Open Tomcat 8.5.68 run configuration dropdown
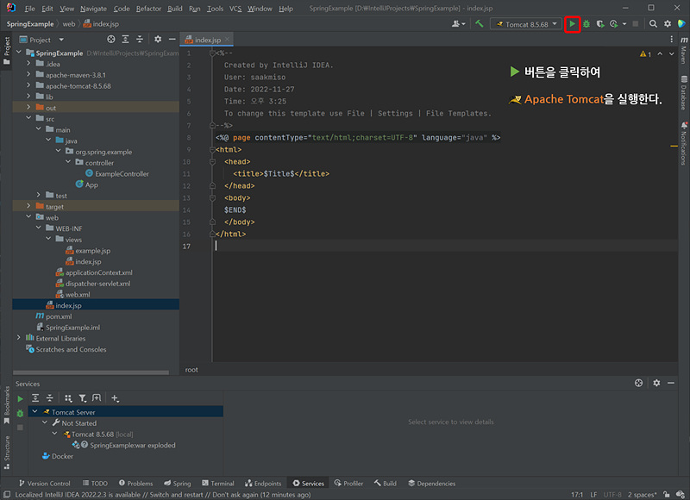Viewport: 690px width, 500px height. tap(526, 24)
